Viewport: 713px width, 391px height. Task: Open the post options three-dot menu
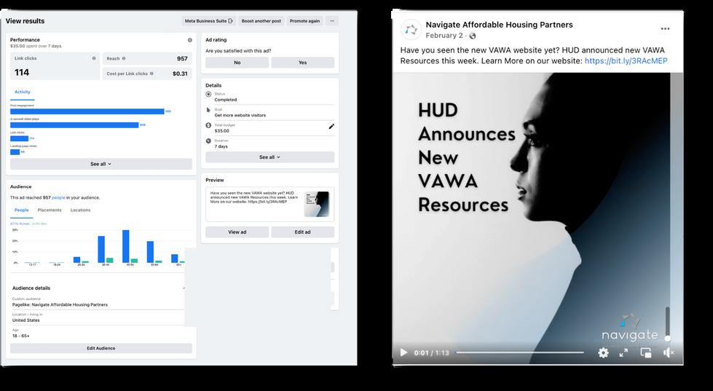pyautogui.click(x=665, y=28)
